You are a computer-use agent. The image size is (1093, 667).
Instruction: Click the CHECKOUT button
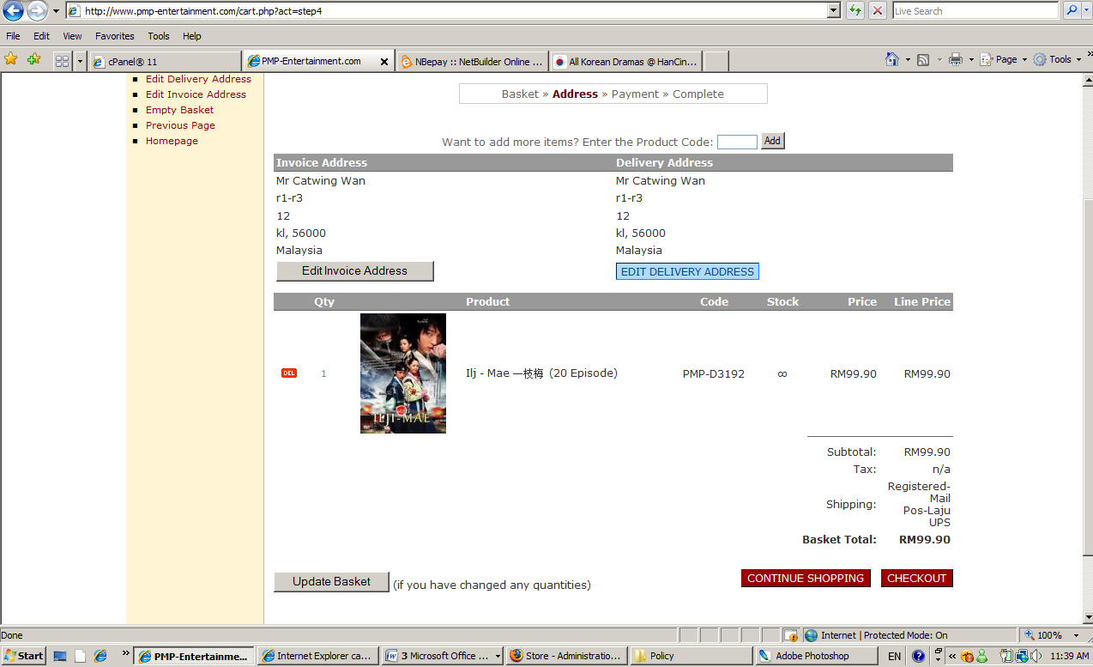pos(916,579)
